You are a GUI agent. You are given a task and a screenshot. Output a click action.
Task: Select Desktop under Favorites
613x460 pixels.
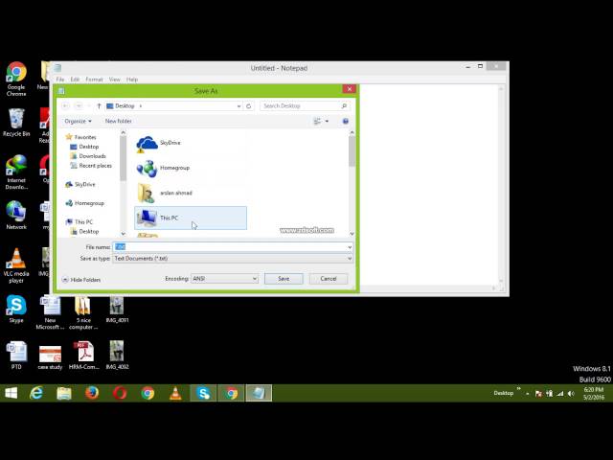(x=89, y=147)
